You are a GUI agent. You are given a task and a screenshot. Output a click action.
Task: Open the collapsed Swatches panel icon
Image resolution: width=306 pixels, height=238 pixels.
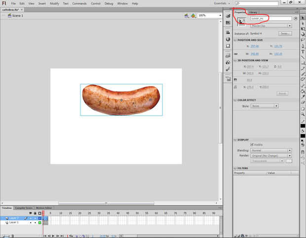(x=228, y=23)
